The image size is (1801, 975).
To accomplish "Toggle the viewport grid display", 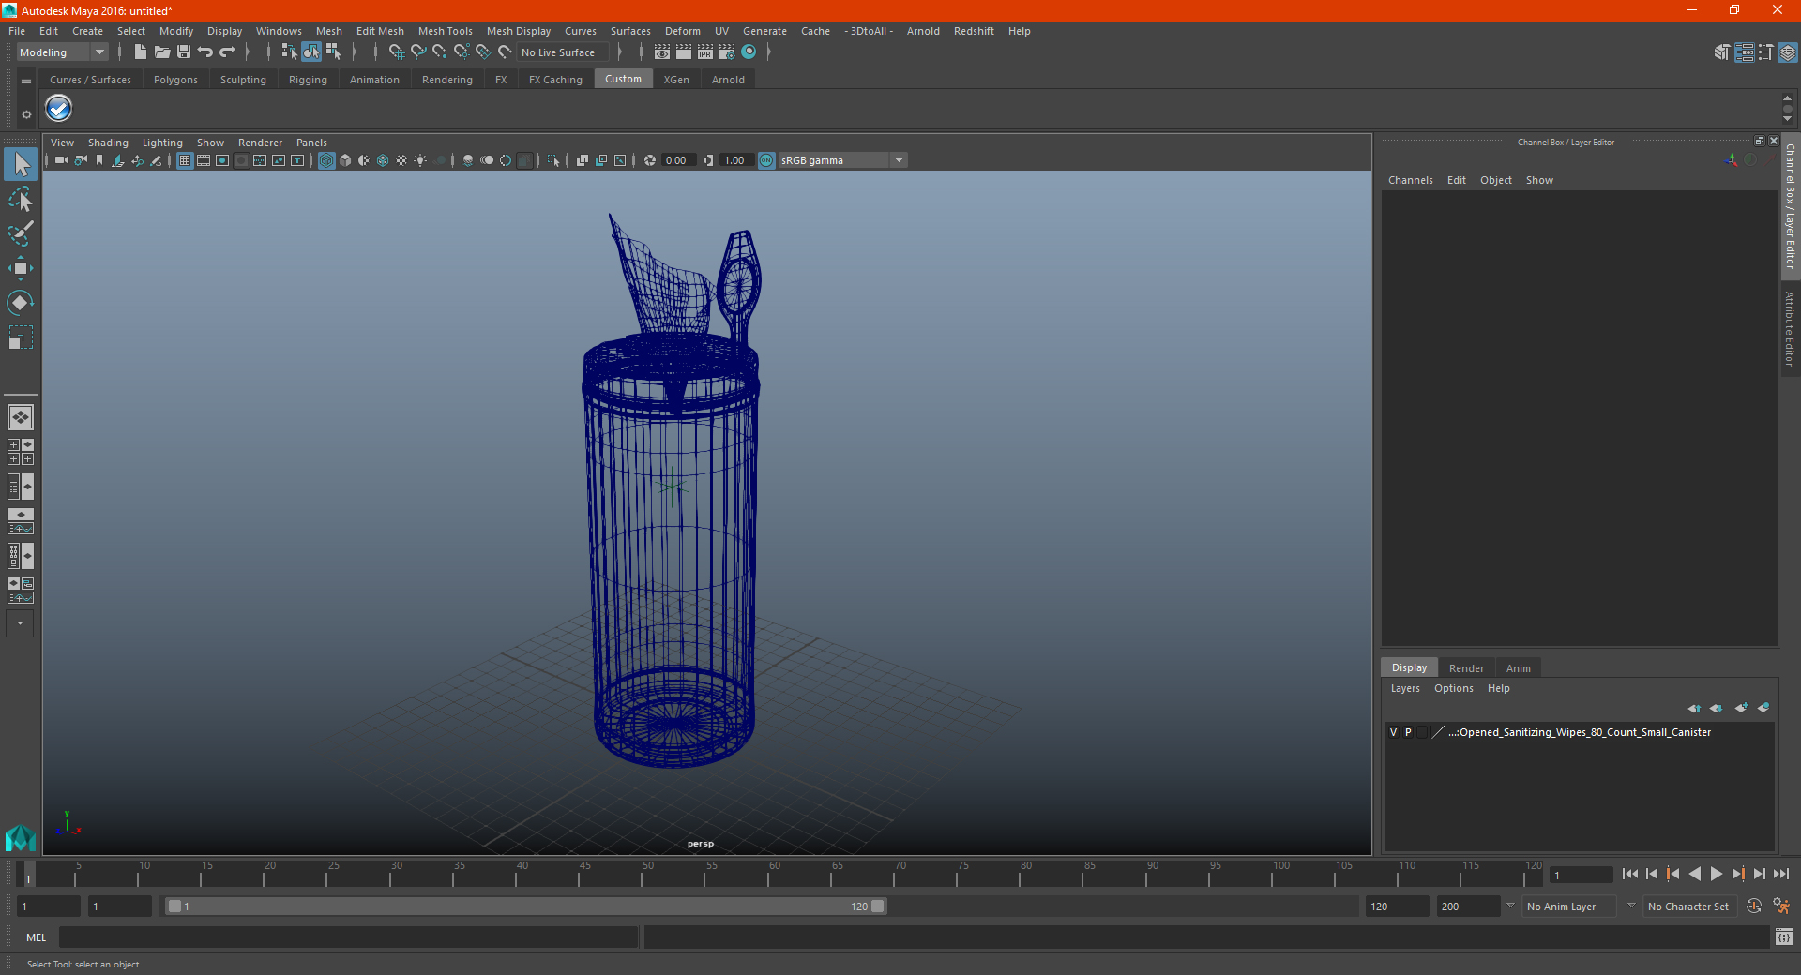I will point(185,160).
